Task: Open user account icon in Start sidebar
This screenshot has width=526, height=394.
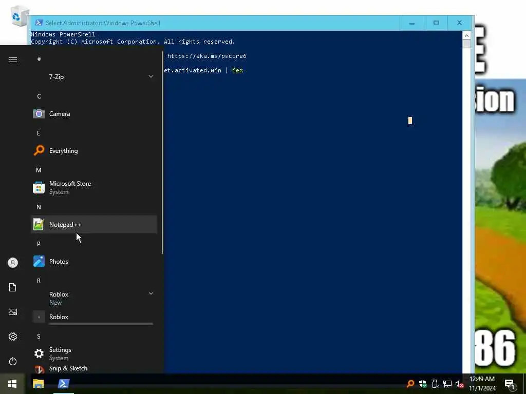Action: [13, 263]
